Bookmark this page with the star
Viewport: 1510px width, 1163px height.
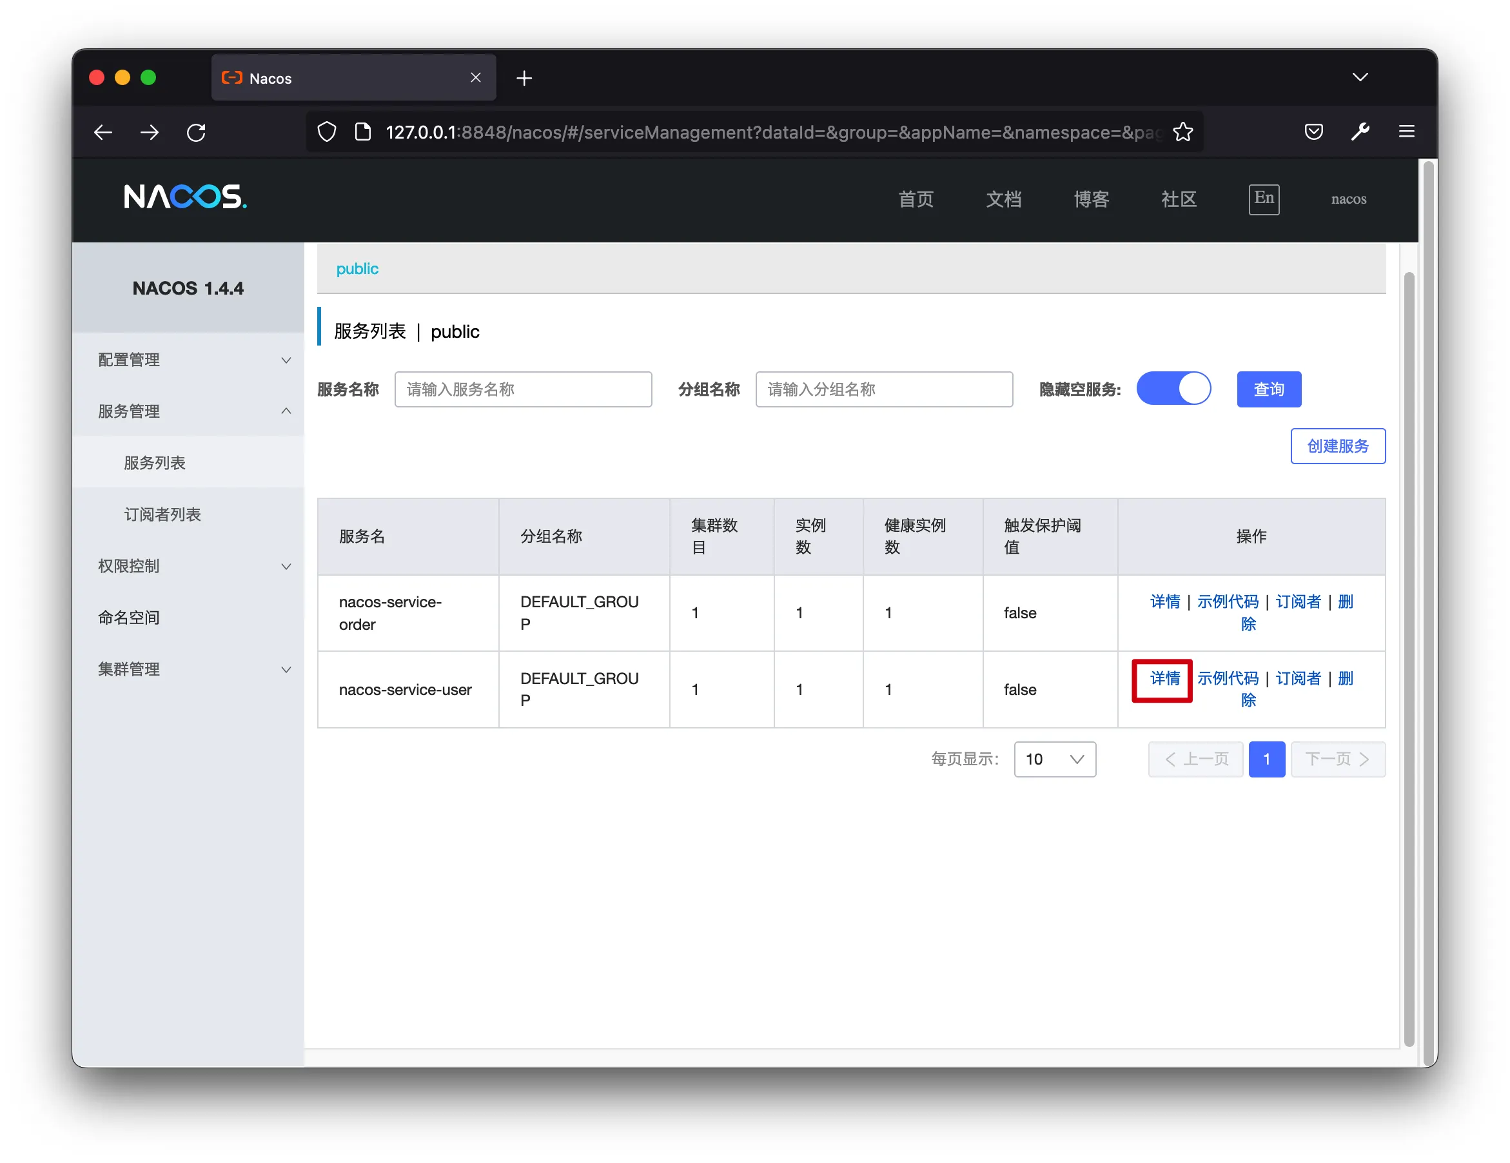point(1182,132)
